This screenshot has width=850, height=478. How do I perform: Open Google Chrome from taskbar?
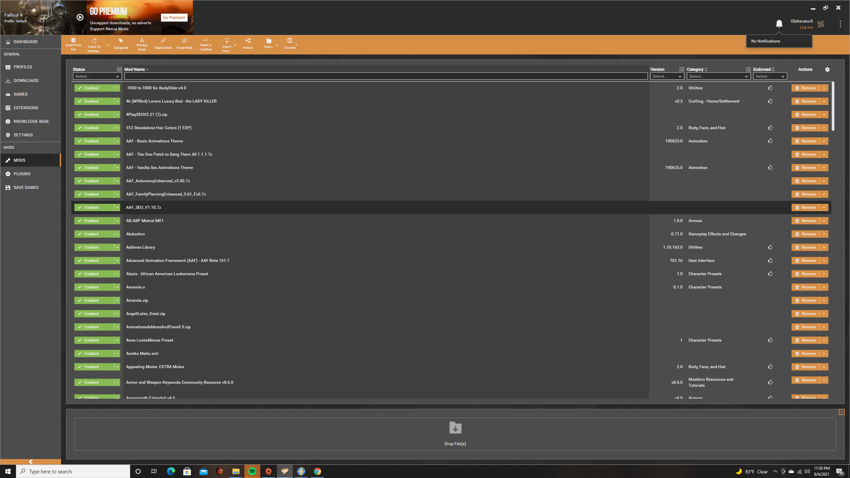317,471
